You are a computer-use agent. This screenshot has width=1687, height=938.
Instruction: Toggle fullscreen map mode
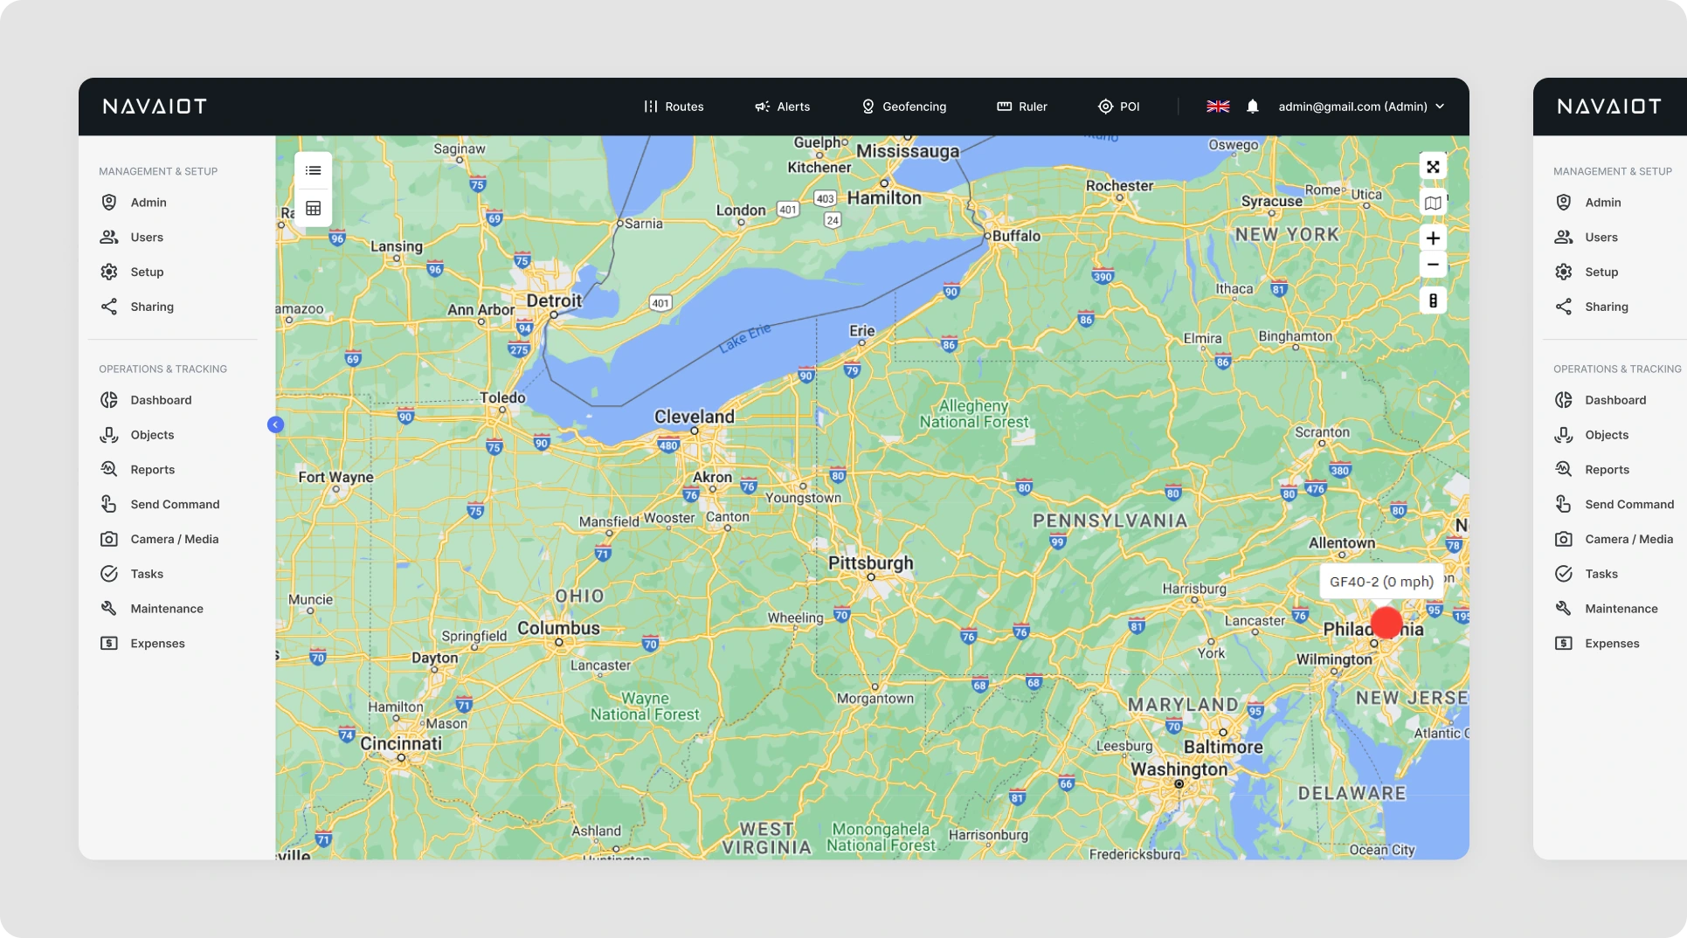[x=1433, y=167]
